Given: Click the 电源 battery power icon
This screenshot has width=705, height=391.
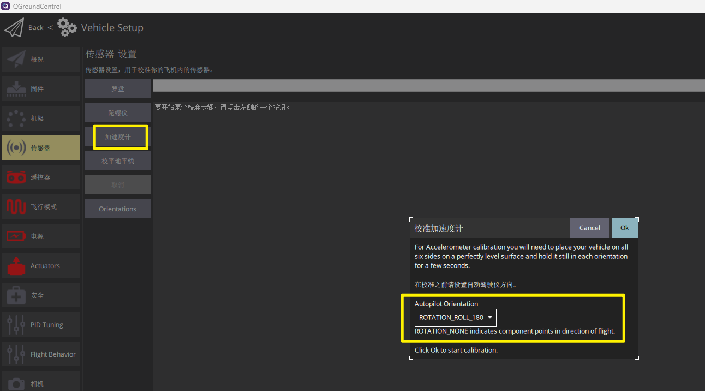Looking at the screenshot, I should (x=16, y=236).
